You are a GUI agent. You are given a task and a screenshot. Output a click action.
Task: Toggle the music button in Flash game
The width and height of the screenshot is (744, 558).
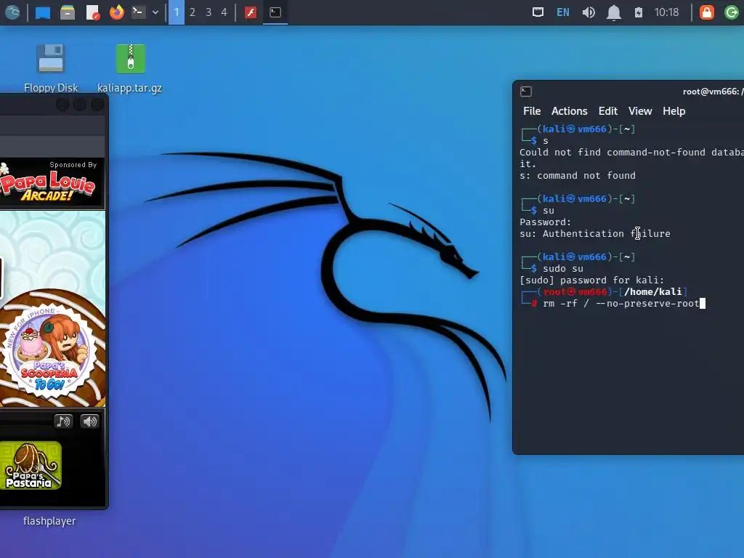(x=62, y=421)
